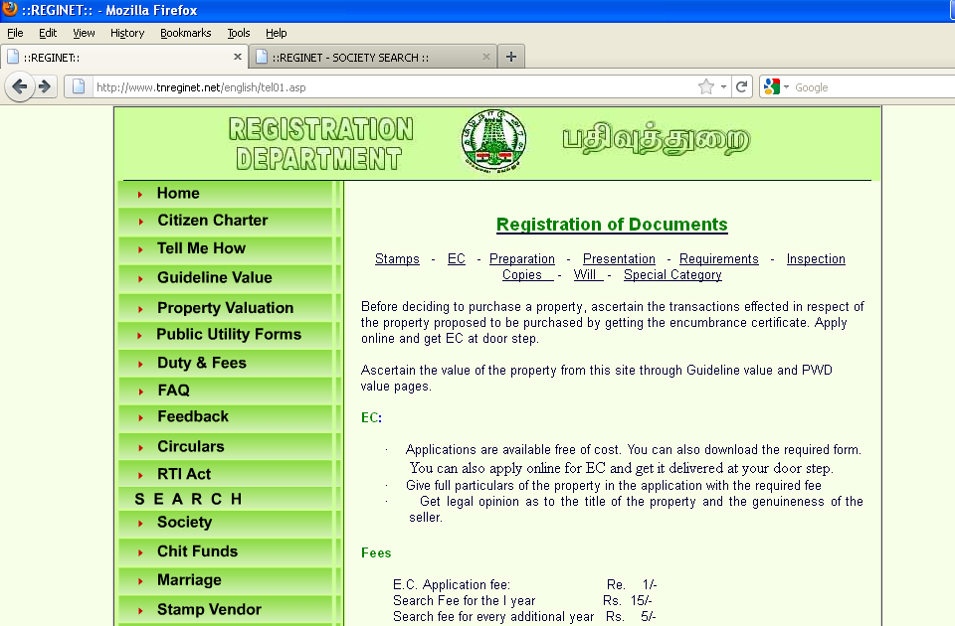Open the Bookmarks menu
Image resolution: width=955 pixels, height=626 pixels.
pyautogui.click(x=186, y=33)
